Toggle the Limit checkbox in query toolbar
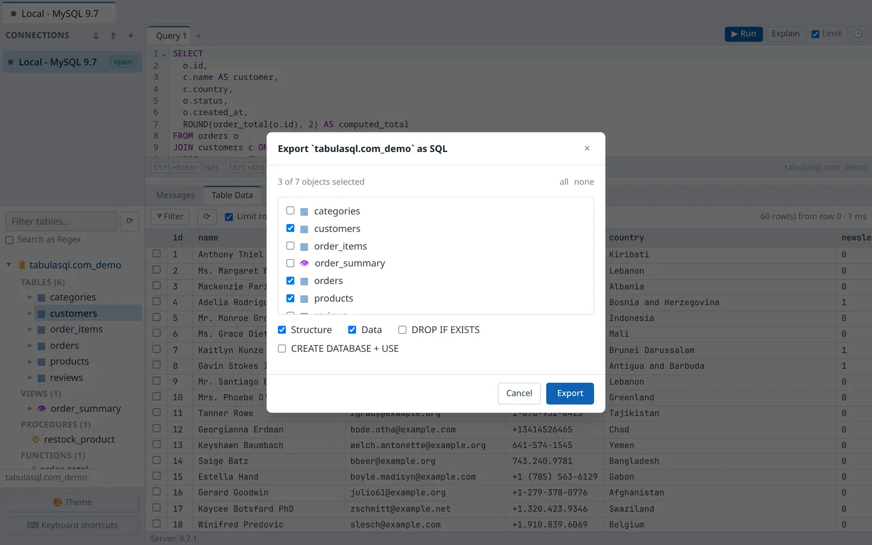 point(815,34)
